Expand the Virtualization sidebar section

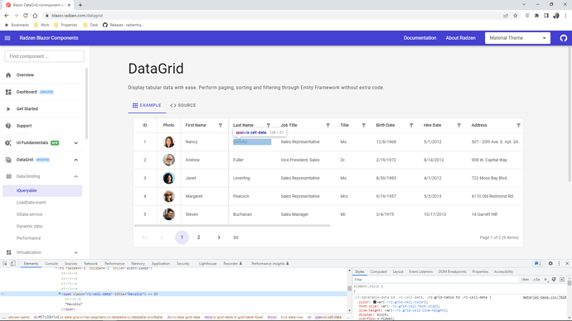[76, 252]
